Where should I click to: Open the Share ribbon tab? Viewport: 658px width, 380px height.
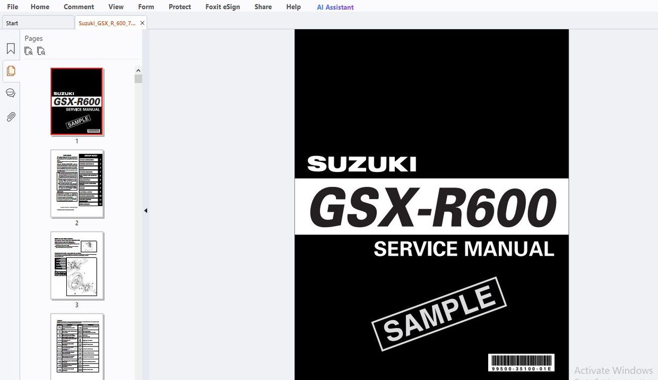click(263, 7)
